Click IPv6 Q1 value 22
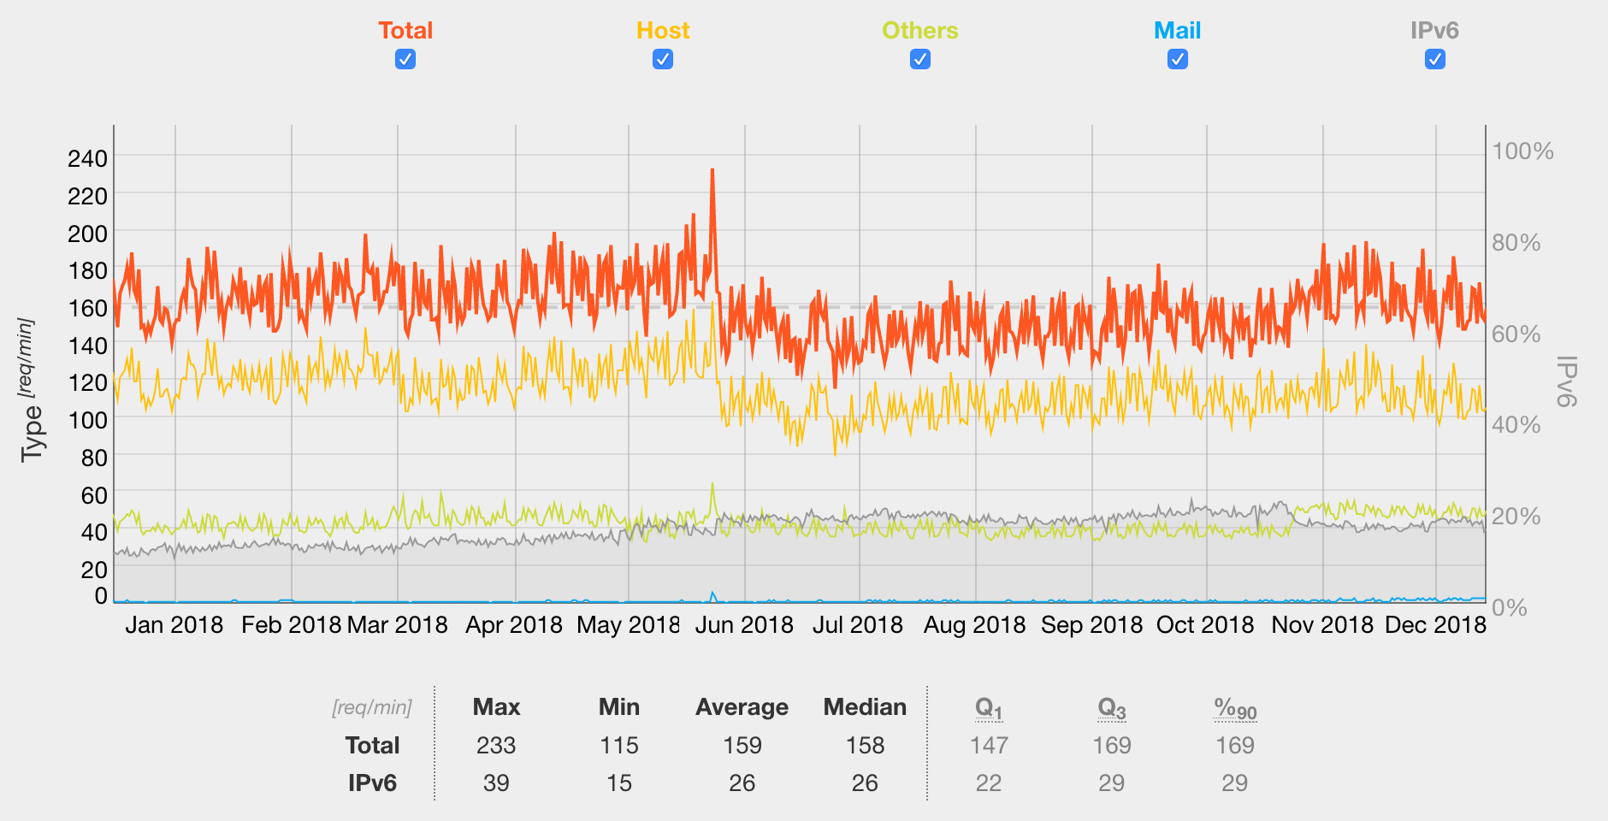Screen dimensions: 1608x821 point(989,783)
